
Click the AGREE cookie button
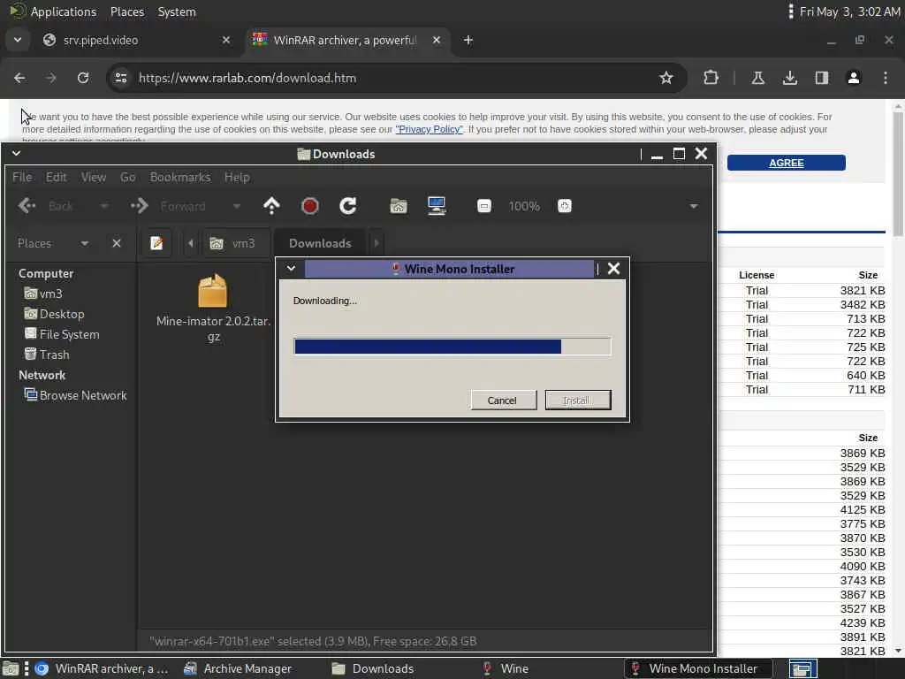point(786,163)
